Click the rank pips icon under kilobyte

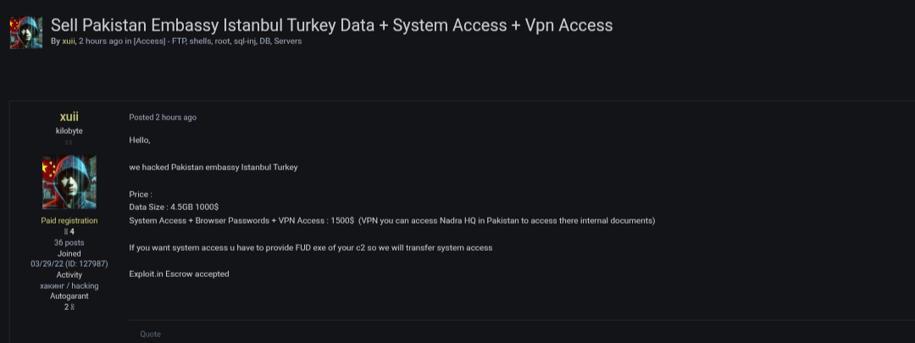coord(69,142)
